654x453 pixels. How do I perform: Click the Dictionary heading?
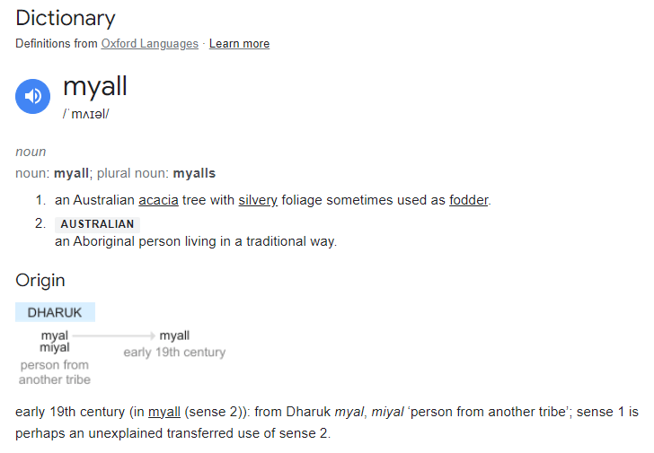click(66, 17)
